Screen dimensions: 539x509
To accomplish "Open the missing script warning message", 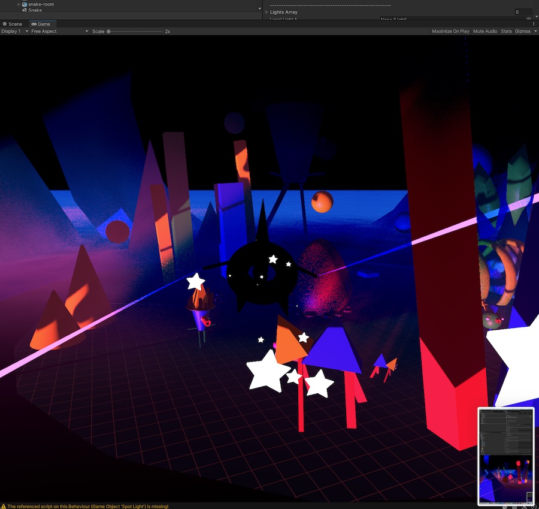I will [x=87, y=506].
